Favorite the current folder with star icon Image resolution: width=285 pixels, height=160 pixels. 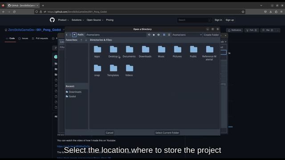(154, 35)
